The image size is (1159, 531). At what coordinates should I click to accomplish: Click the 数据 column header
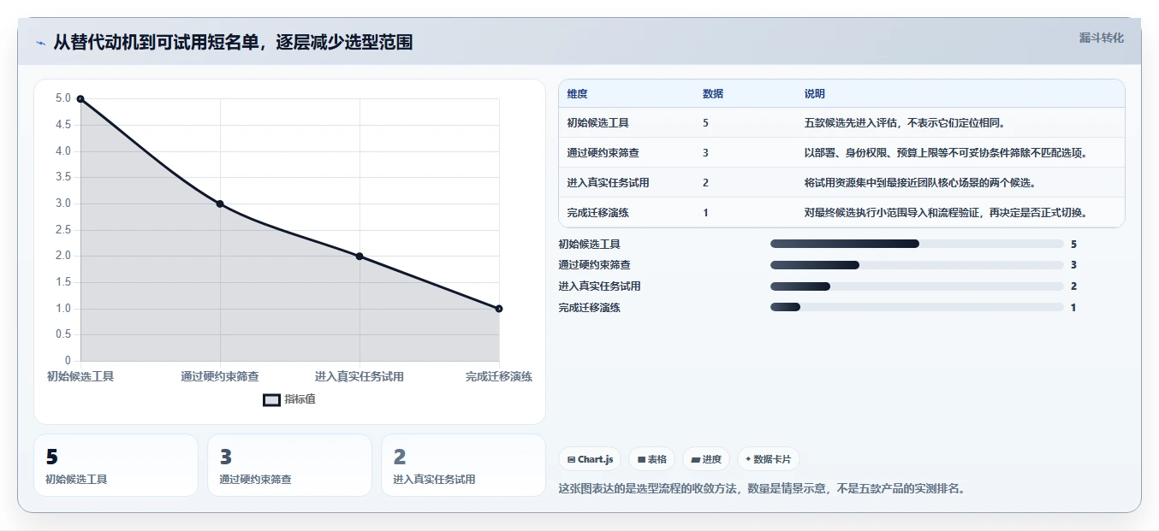point(713,94)
